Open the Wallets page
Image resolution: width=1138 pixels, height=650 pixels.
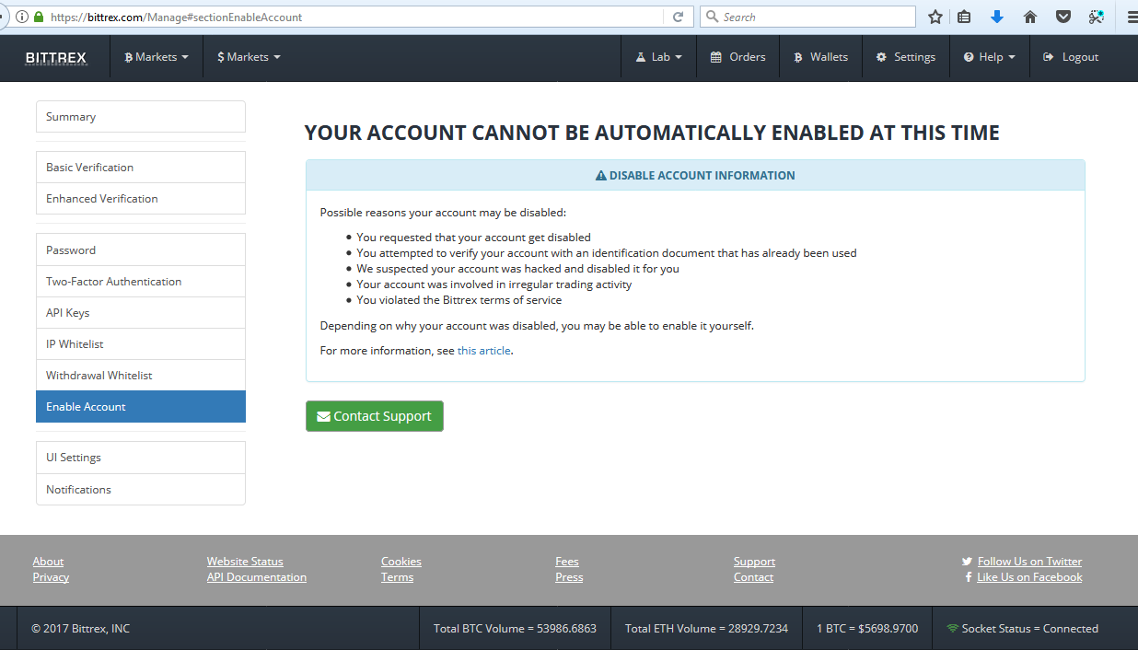click(820, 57)
